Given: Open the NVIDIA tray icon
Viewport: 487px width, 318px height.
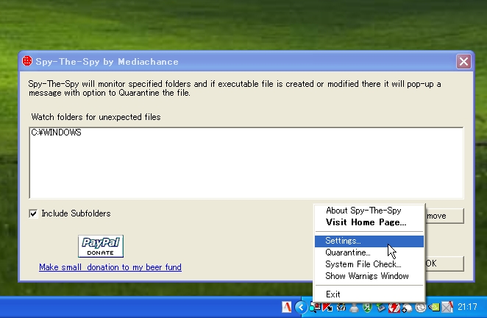Looking at the screenshot, I should [434, 308].
